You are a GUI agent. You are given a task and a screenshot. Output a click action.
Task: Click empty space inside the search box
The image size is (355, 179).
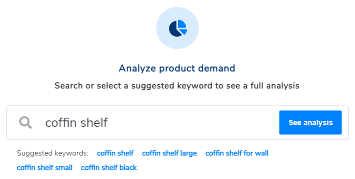click(192, 122)
